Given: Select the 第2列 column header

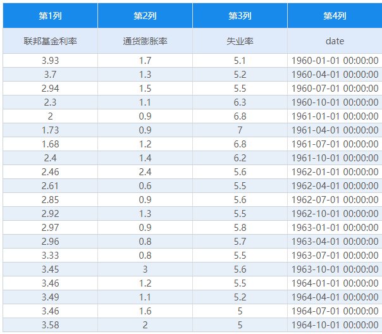Looking at the screenshot, I should tap(145, 16).
